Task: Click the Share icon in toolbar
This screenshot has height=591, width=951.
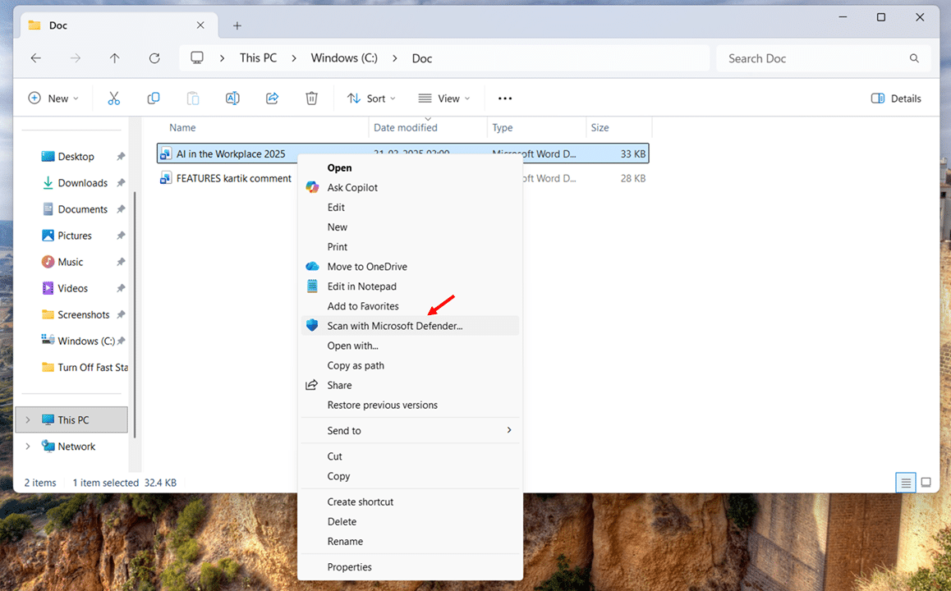Action: [272, 98]
